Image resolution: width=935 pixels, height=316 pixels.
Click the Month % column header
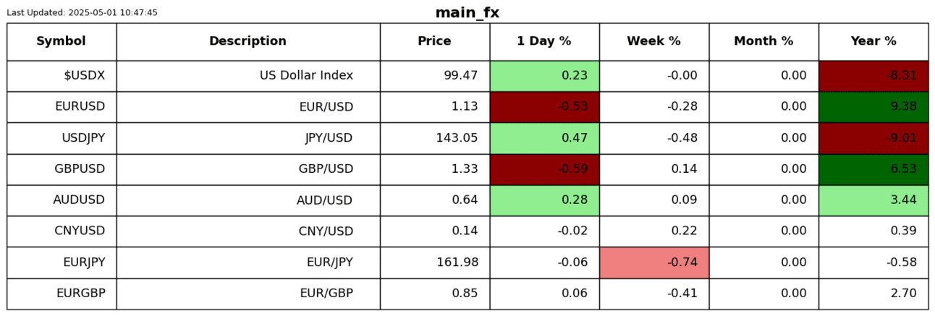(763, 41)
